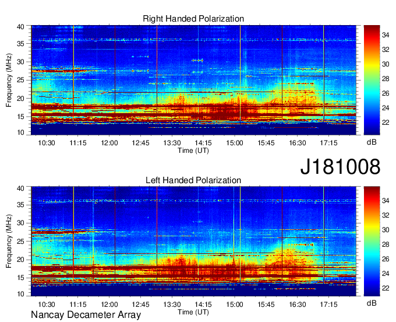Viewport: 396px width, 322px height.
Task: Click the 15 MHz tick on right-handed plot
Action: (x=20, y=117)
